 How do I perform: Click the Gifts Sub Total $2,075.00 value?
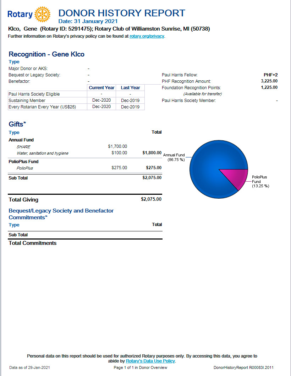(152, 178)
